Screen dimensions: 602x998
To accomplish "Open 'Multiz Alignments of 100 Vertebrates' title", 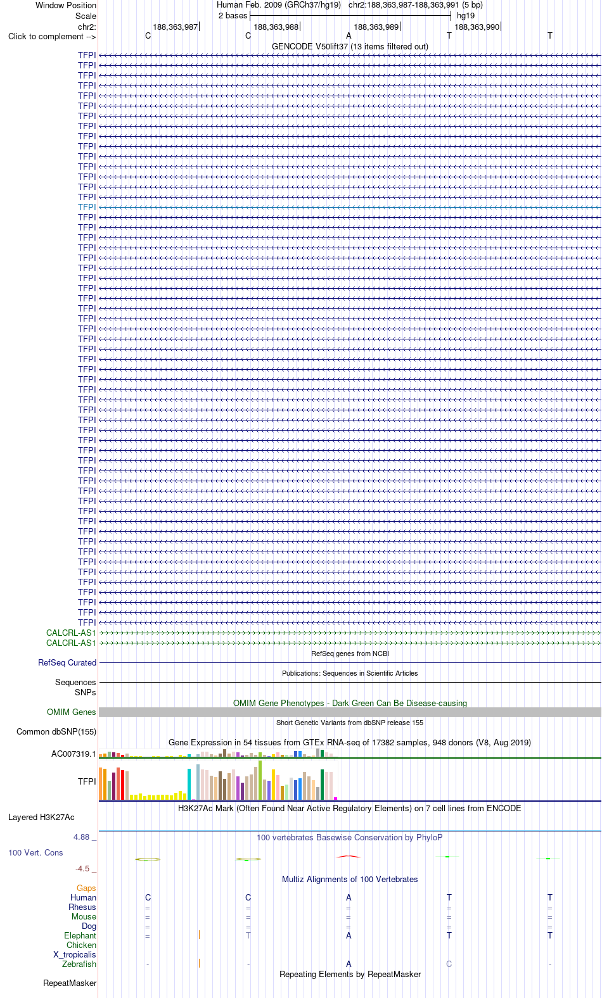I will click(350, 879).
